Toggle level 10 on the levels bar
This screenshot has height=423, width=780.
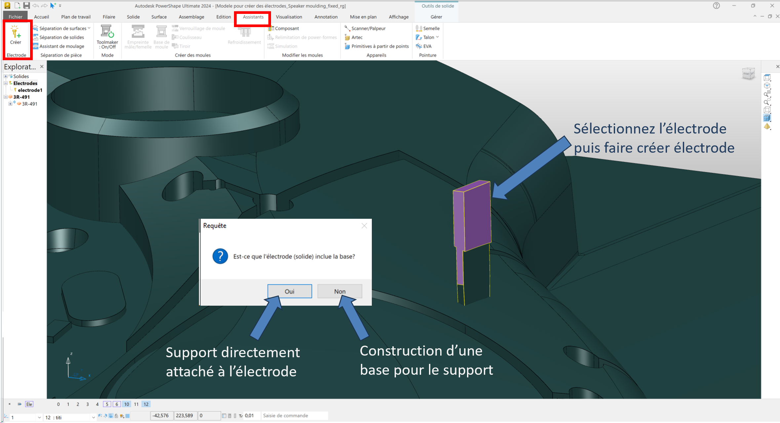[x=127, y=404]
